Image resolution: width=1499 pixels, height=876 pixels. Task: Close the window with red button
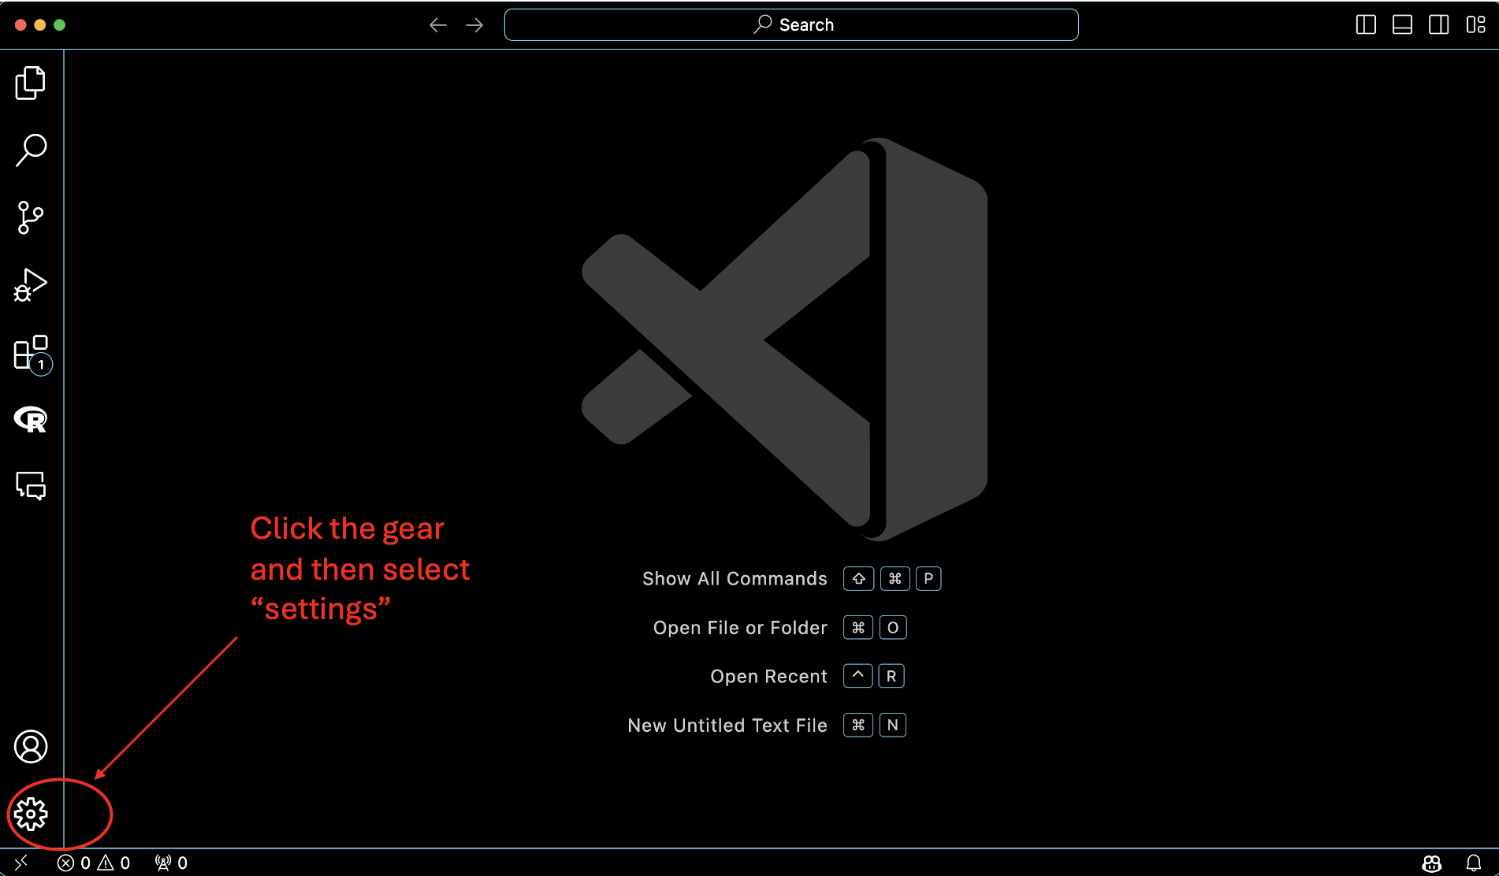(x=20, y=24)
